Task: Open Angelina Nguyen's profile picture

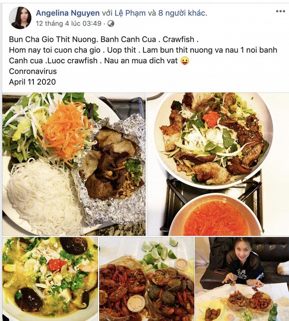Action: coord(20,18)
